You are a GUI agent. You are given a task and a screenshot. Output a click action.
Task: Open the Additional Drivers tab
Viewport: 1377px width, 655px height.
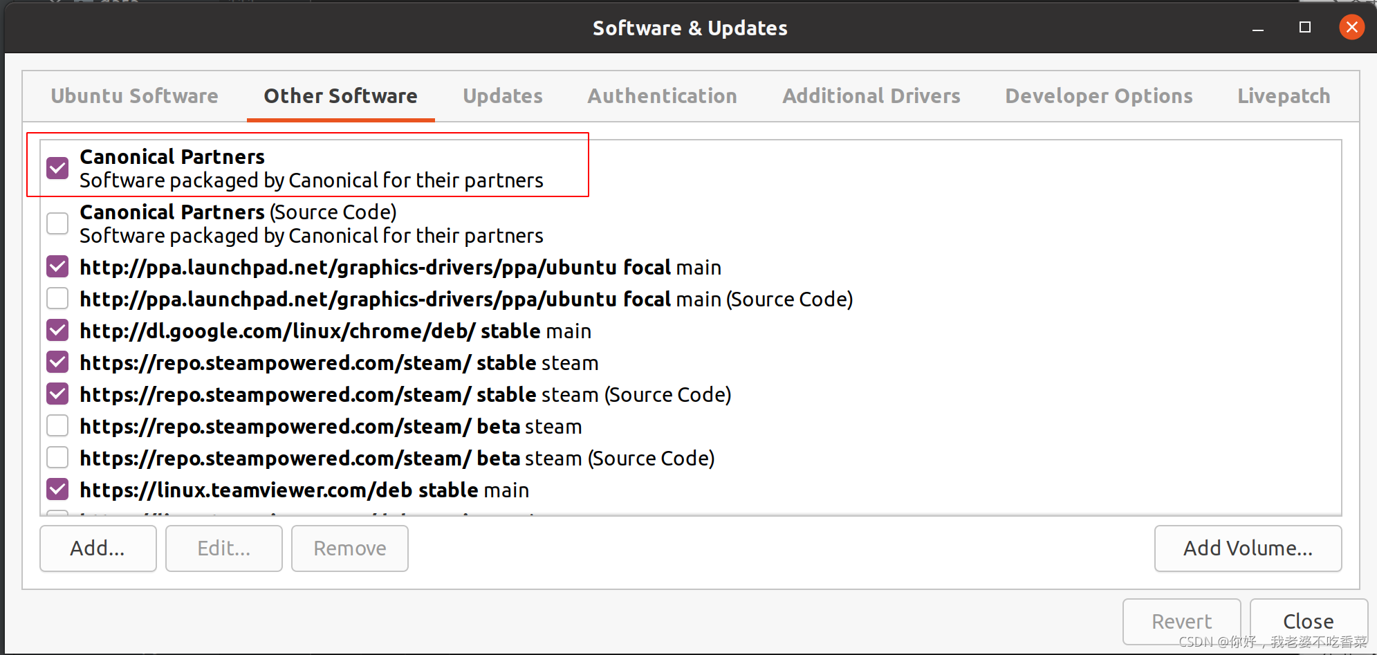(871, 95)
